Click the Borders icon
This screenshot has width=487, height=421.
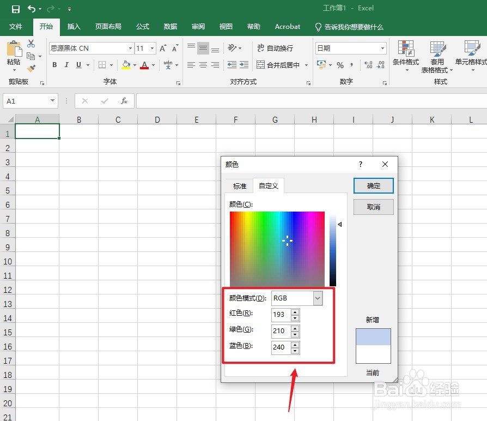102,65
